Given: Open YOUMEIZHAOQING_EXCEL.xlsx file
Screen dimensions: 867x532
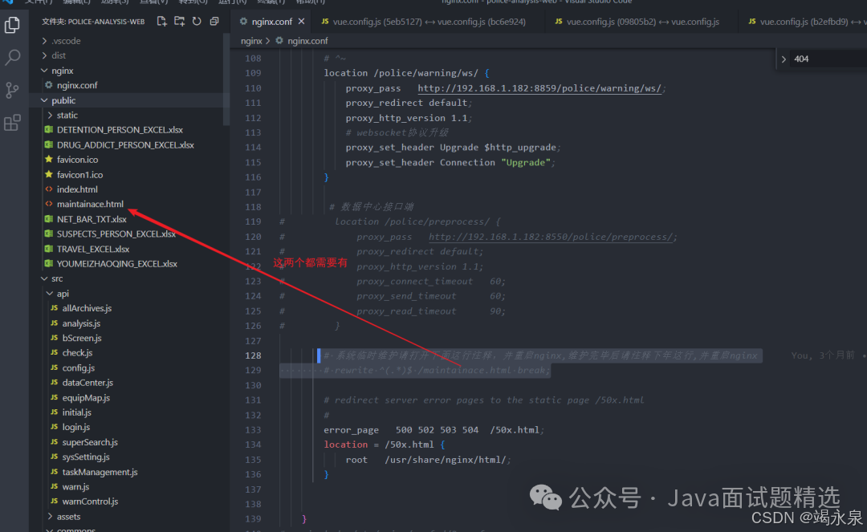Looking at the screenshot, I should [x=116, y=264].
